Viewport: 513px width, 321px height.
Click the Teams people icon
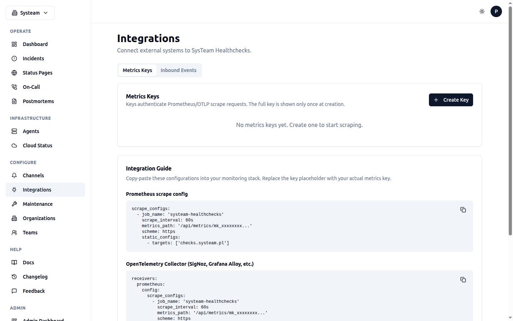[14, 233]
